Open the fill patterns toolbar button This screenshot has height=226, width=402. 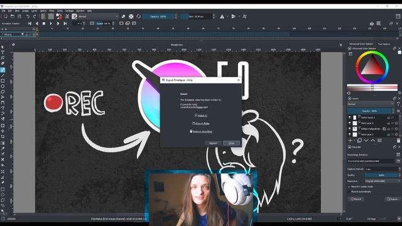[51, 16]
